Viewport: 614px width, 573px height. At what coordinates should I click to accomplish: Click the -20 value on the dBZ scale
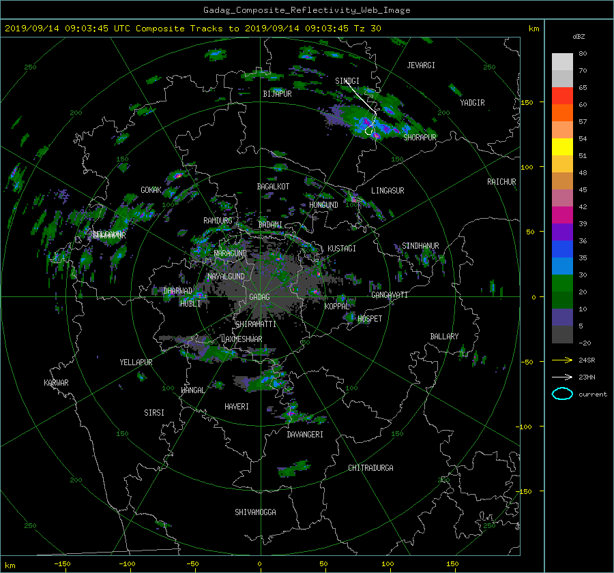pos(584,343)
